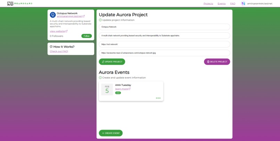The height and width of the screenshot is (141, 280).
Task: Open the Projects nav link
Action: click(x=208, y=3)
